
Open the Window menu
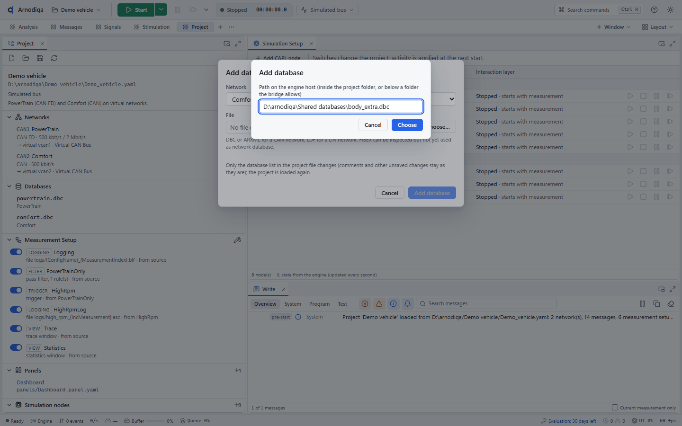[x=613, y=27]
